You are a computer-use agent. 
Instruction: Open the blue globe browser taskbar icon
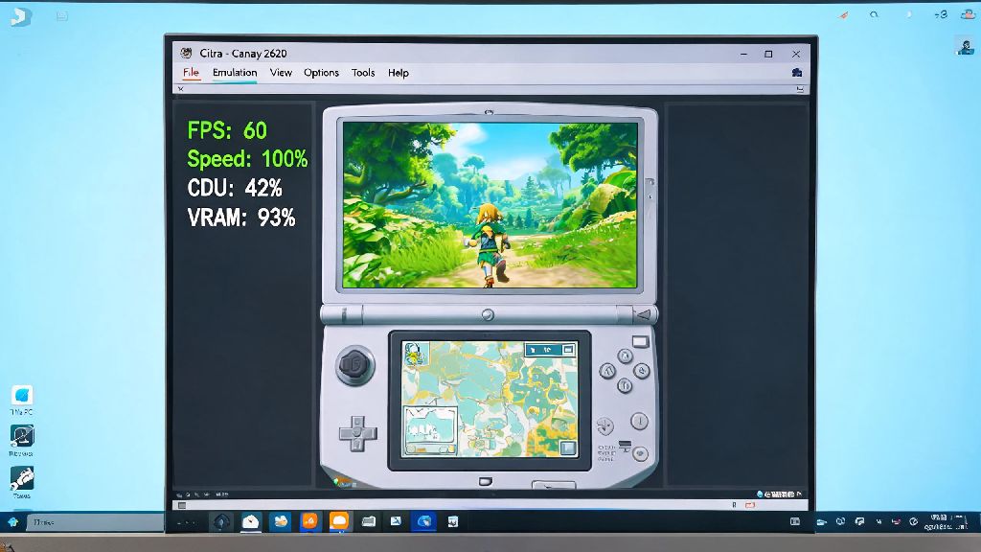coord(424,521)
